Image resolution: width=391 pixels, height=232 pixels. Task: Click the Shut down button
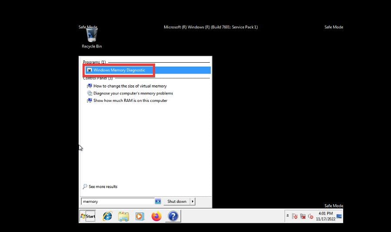[x=177, y=201]
